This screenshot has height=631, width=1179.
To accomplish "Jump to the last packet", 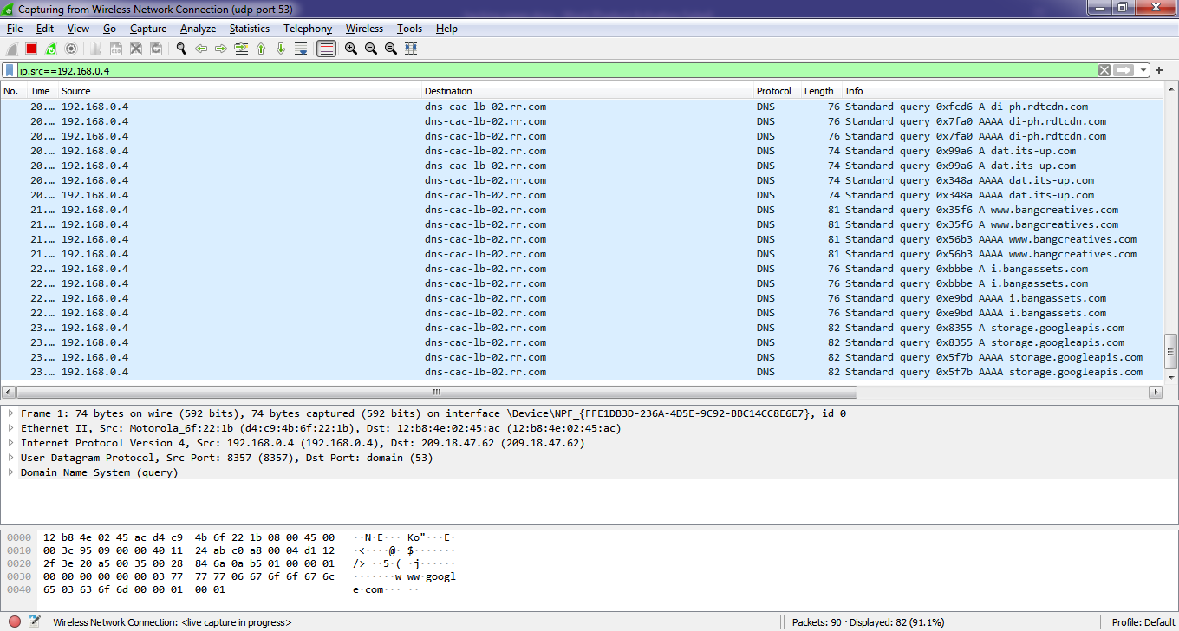I will click(281, 49).
